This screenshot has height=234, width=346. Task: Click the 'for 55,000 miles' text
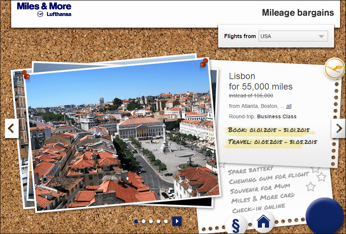pyautogui.click(x=260, y=87)
